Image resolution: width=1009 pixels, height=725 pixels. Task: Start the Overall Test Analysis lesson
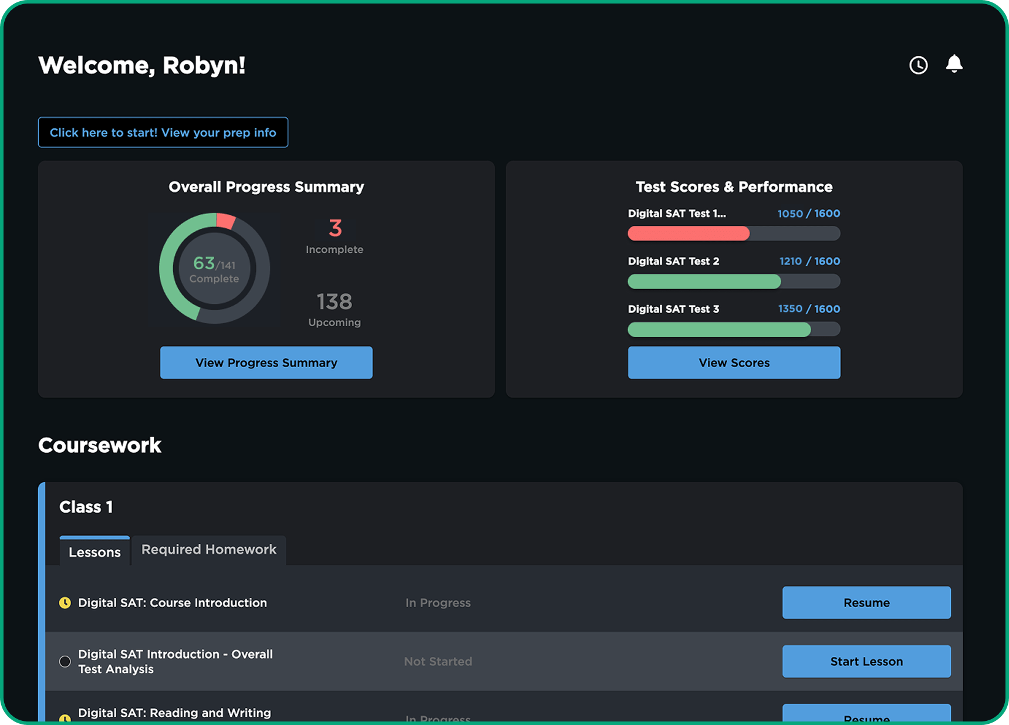[866, 662]
